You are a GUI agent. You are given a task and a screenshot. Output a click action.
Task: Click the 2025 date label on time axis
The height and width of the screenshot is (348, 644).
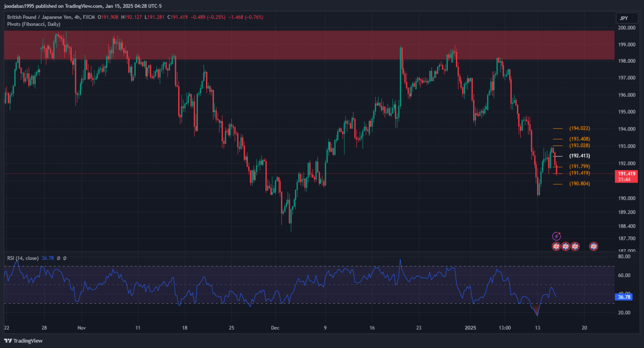pyautogui.click(x=471, y=327)
